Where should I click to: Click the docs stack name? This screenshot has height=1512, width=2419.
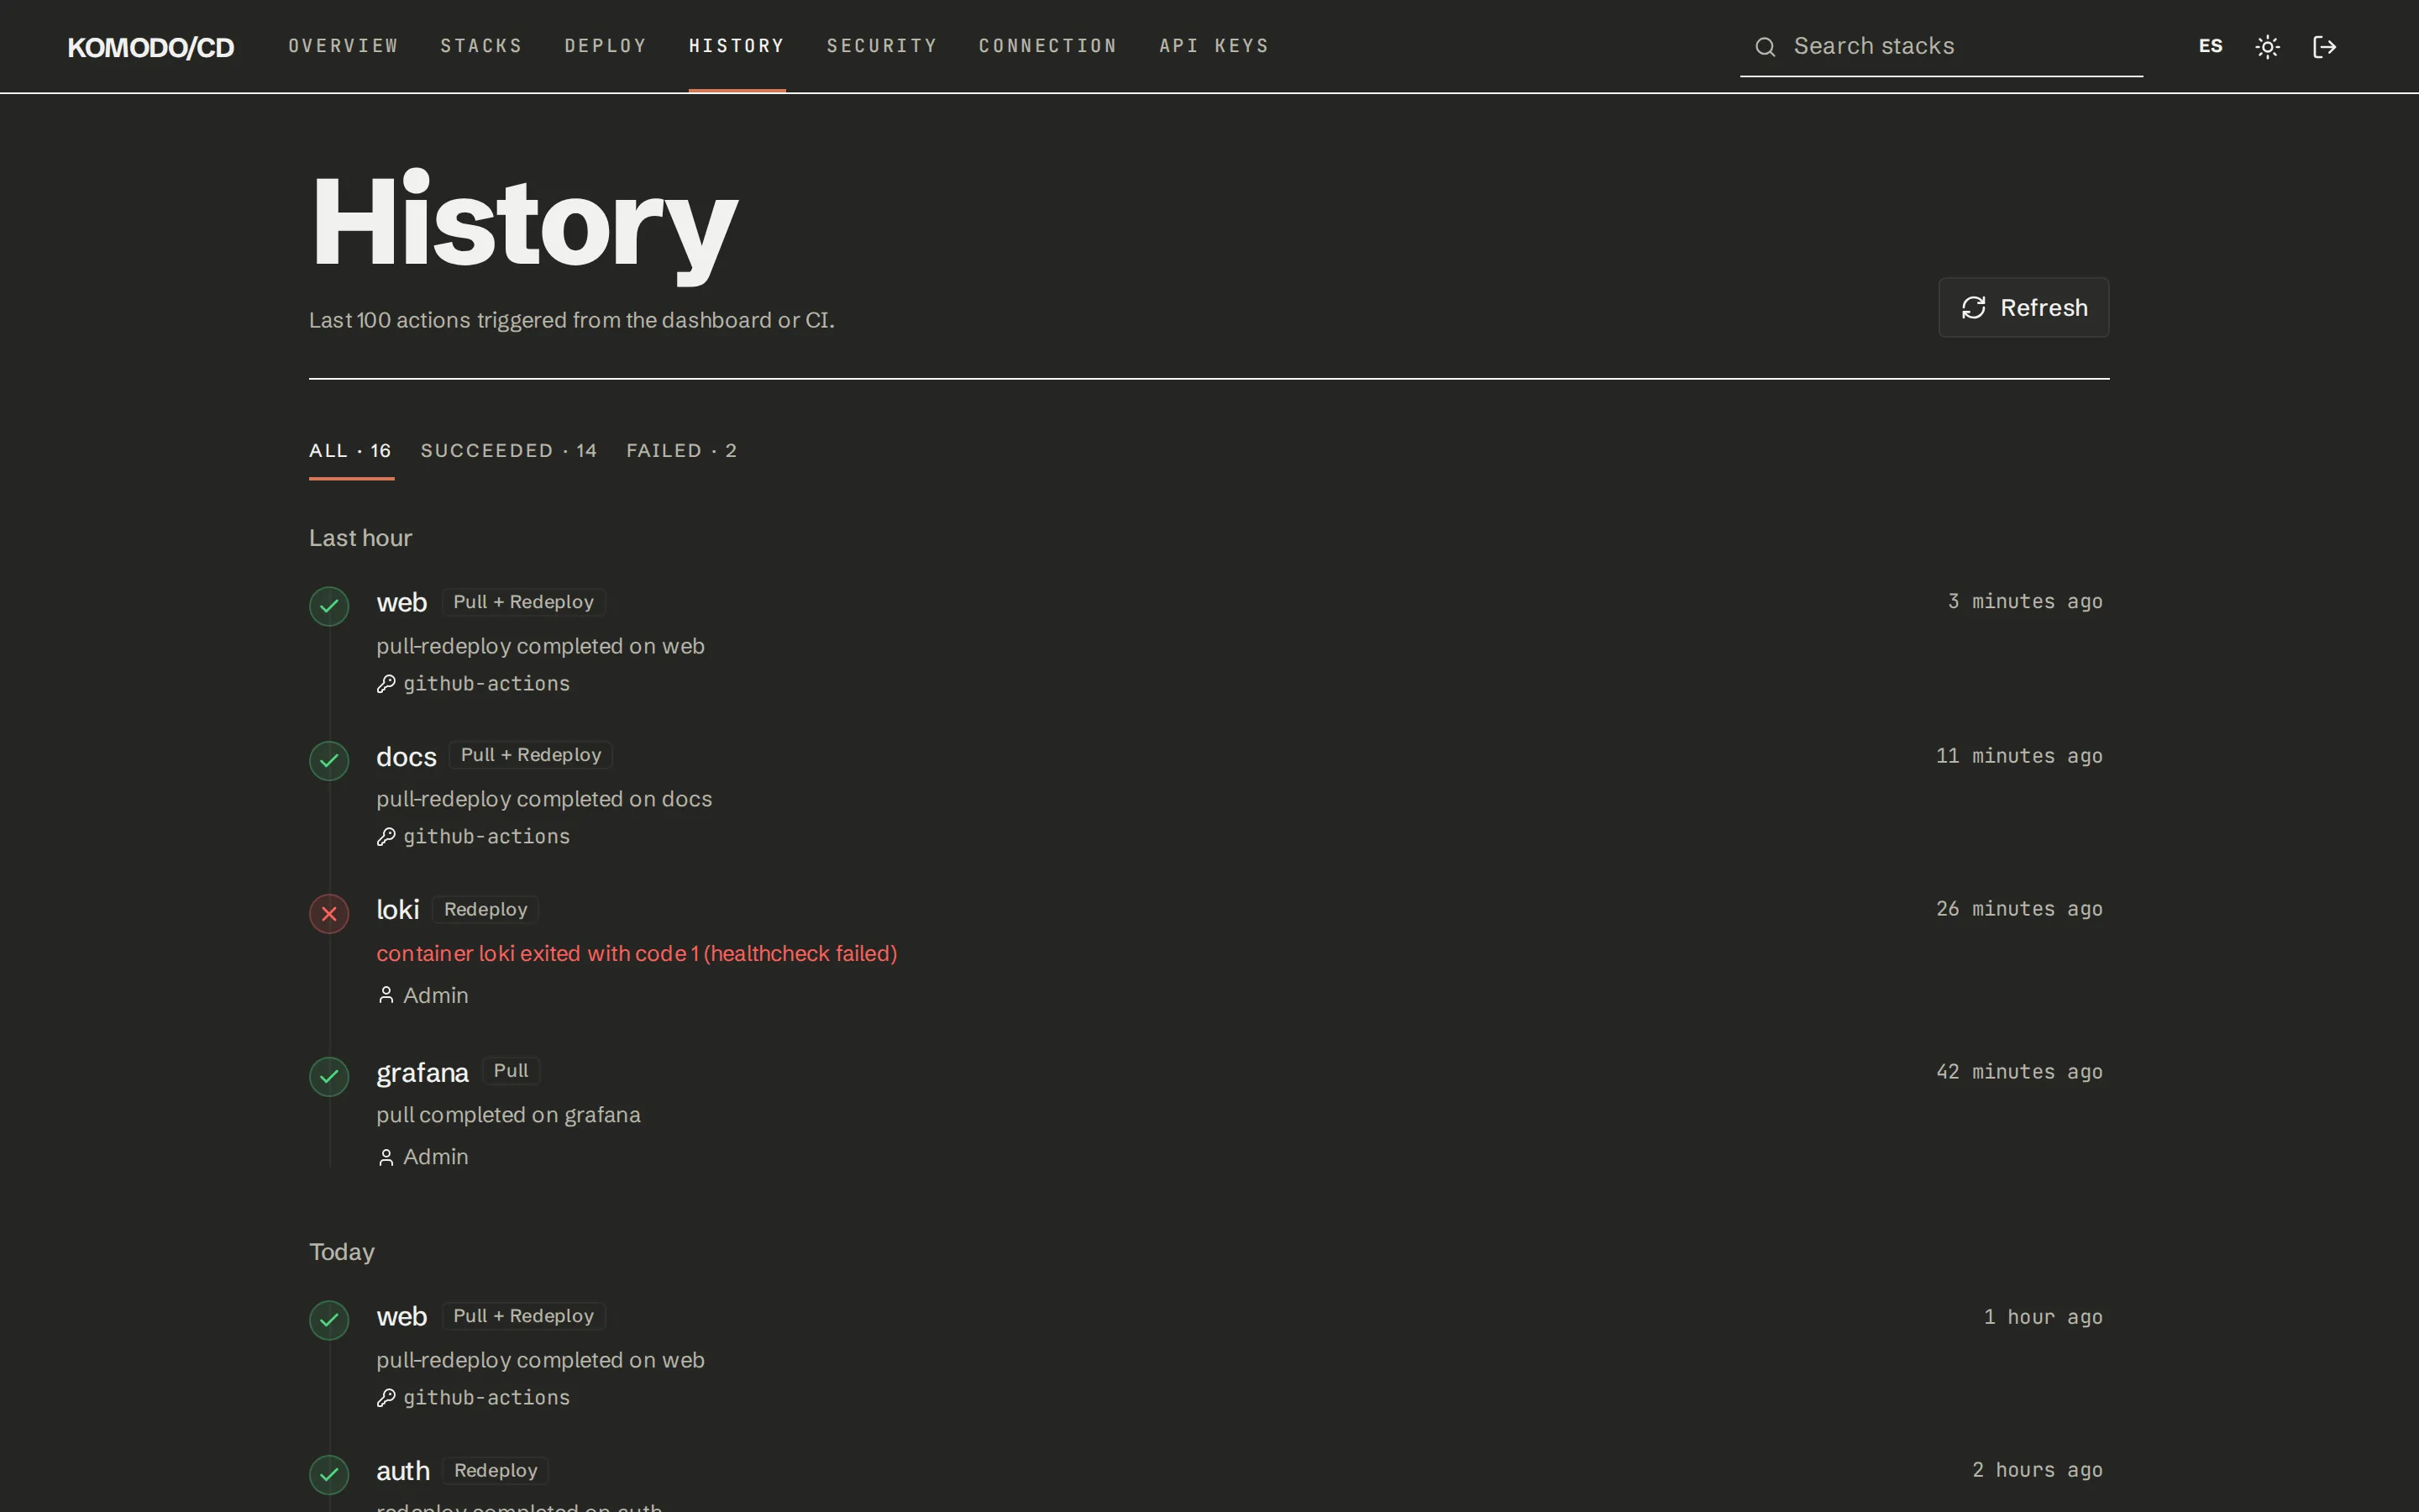pos(406,757)
